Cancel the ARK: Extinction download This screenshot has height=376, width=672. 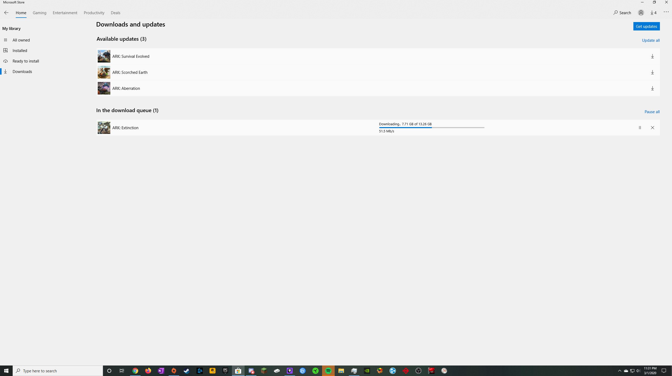(x=653, y=128)
